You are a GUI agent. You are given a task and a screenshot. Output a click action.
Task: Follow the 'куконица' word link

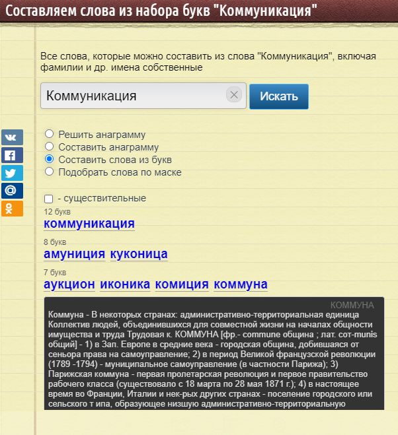tap(139, 254)
